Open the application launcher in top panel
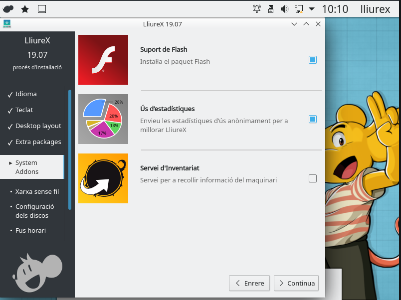The height and width of the screenshot is (300, 401). pyautogui.click(x=9, y=8)
